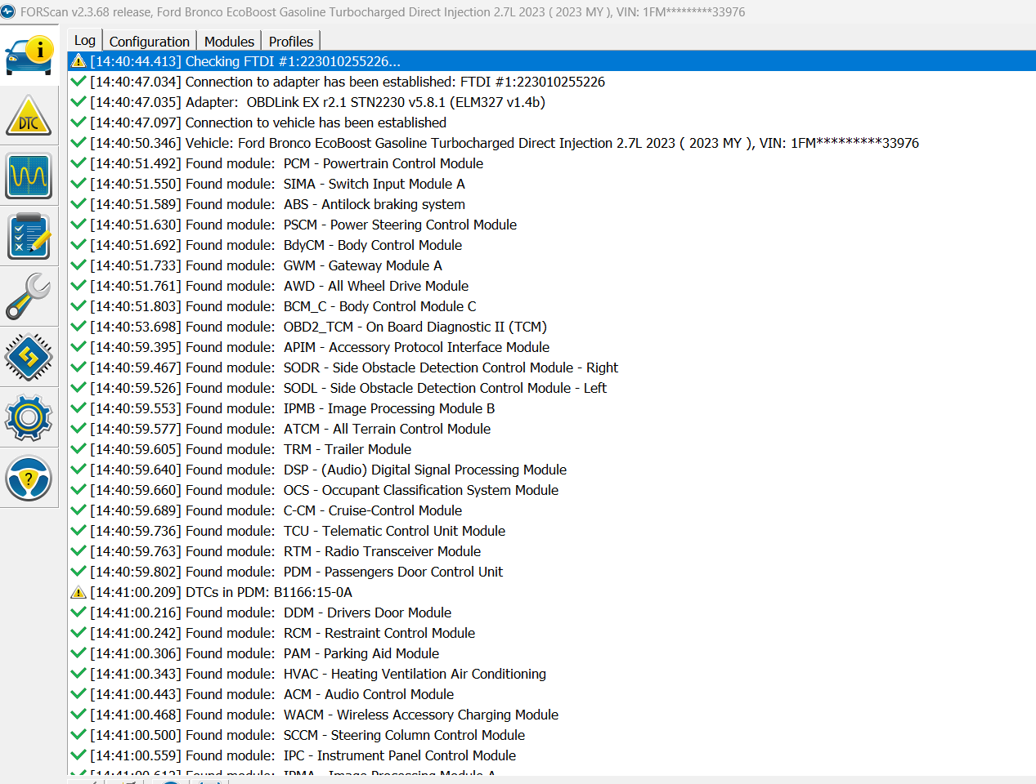The image size is (1036, 784).
Task: Select the PSCM Power Steering Control Module row
Action: pos(551,225)
